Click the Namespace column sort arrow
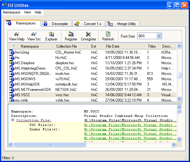190x162 pixels. click(x=14, y=46)
